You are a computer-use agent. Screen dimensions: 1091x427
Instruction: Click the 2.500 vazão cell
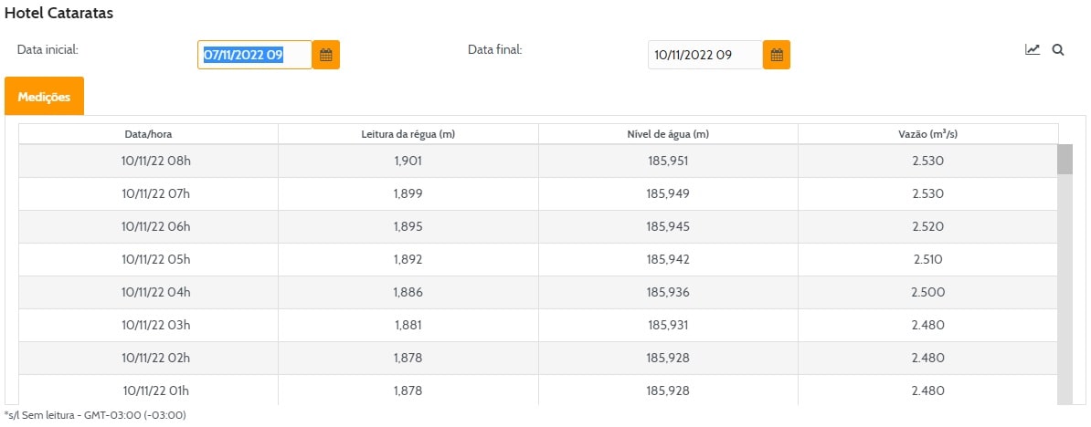(x=927, y=292)
